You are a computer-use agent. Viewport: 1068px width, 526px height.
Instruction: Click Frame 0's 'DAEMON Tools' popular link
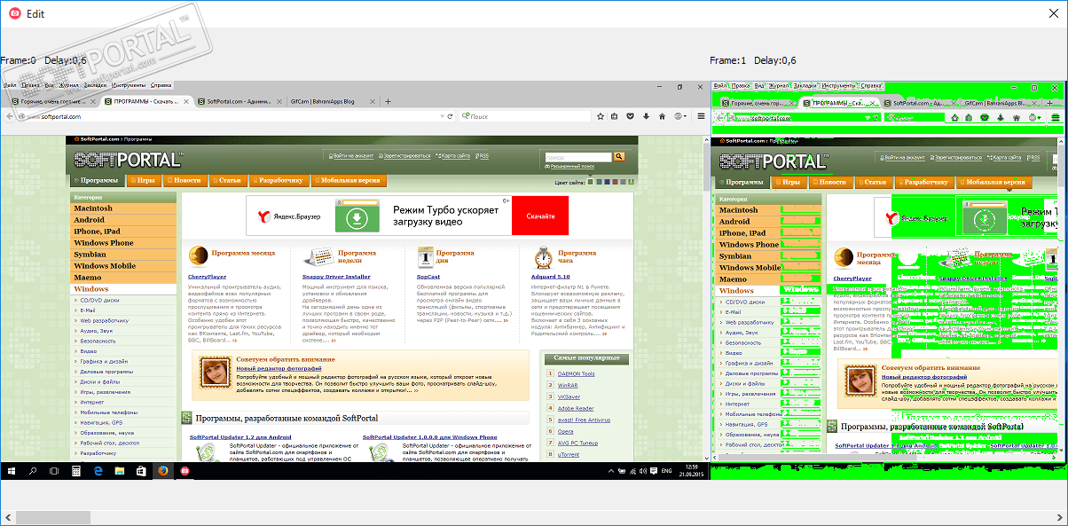tap(577, 373)
